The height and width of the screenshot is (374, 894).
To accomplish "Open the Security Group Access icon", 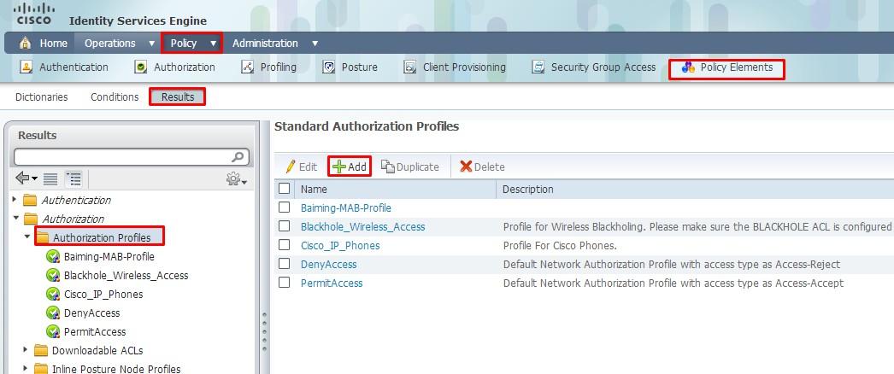I will 538,67.
